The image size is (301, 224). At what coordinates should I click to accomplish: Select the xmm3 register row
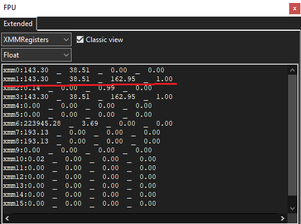[88, 97]
